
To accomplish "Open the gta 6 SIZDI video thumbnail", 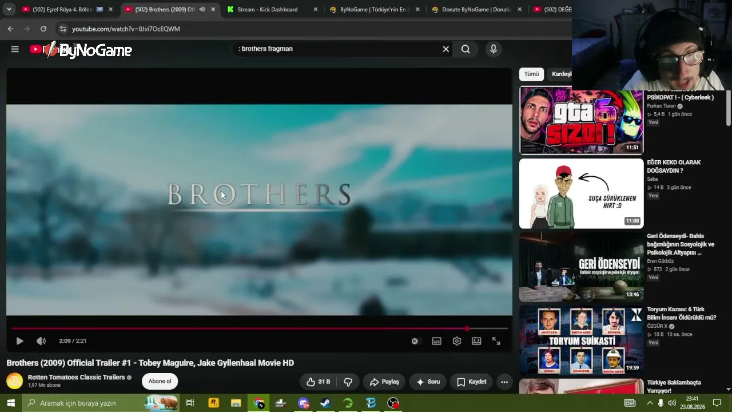I will tap(581, 120).
